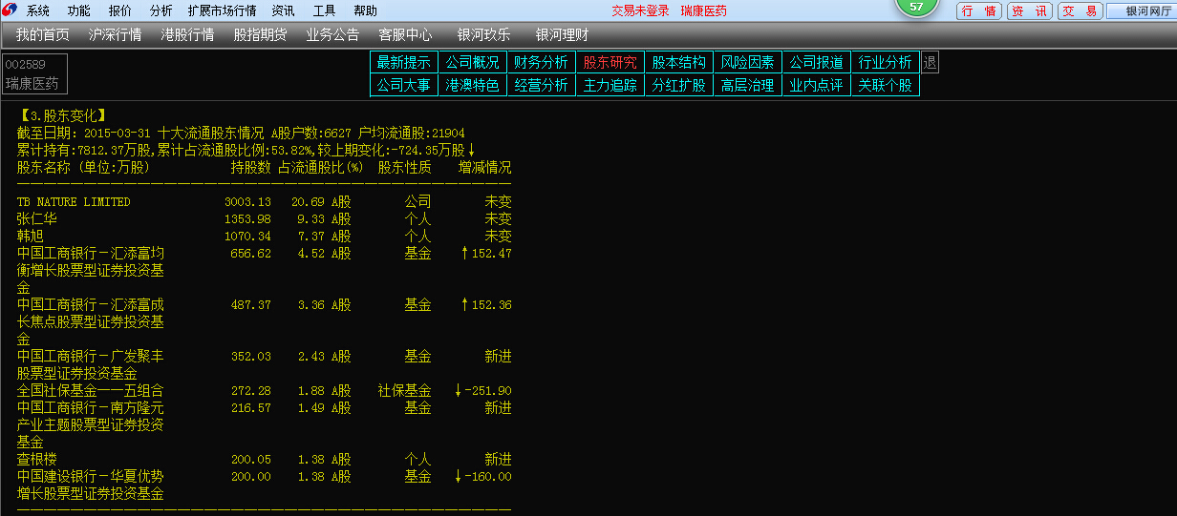The image size is (1177, 516).
Task: Click the 资讯 button at top right
Action: [1030, 11]
